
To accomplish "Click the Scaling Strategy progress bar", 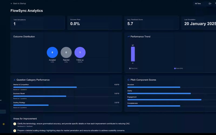I will click(66, 105).
